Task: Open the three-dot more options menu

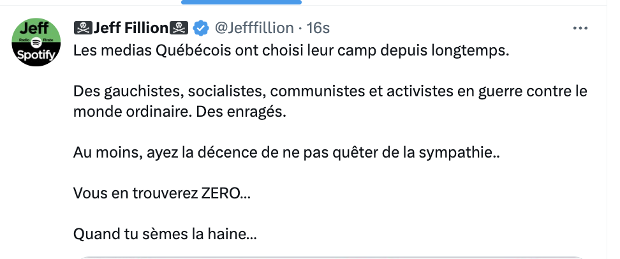Action: (x=580, y=28)
